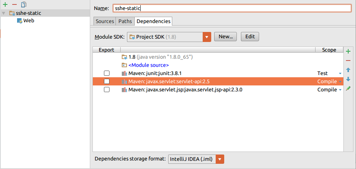The image size is (356, 169).
Task: Click the New... SDK button
Action: tap(225, 36)
